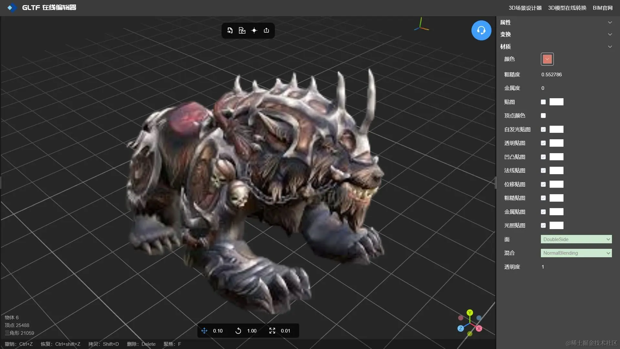This screenshot has width=620, height=349.
Task: Click the puzzle piece icon in toolbar
Action: coord(242,30)
